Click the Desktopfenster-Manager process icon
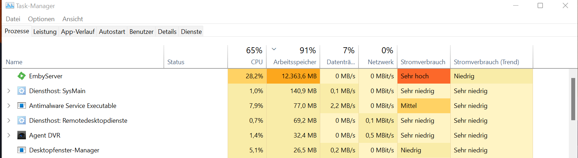The image size is (578, 158). click(22, 150)
